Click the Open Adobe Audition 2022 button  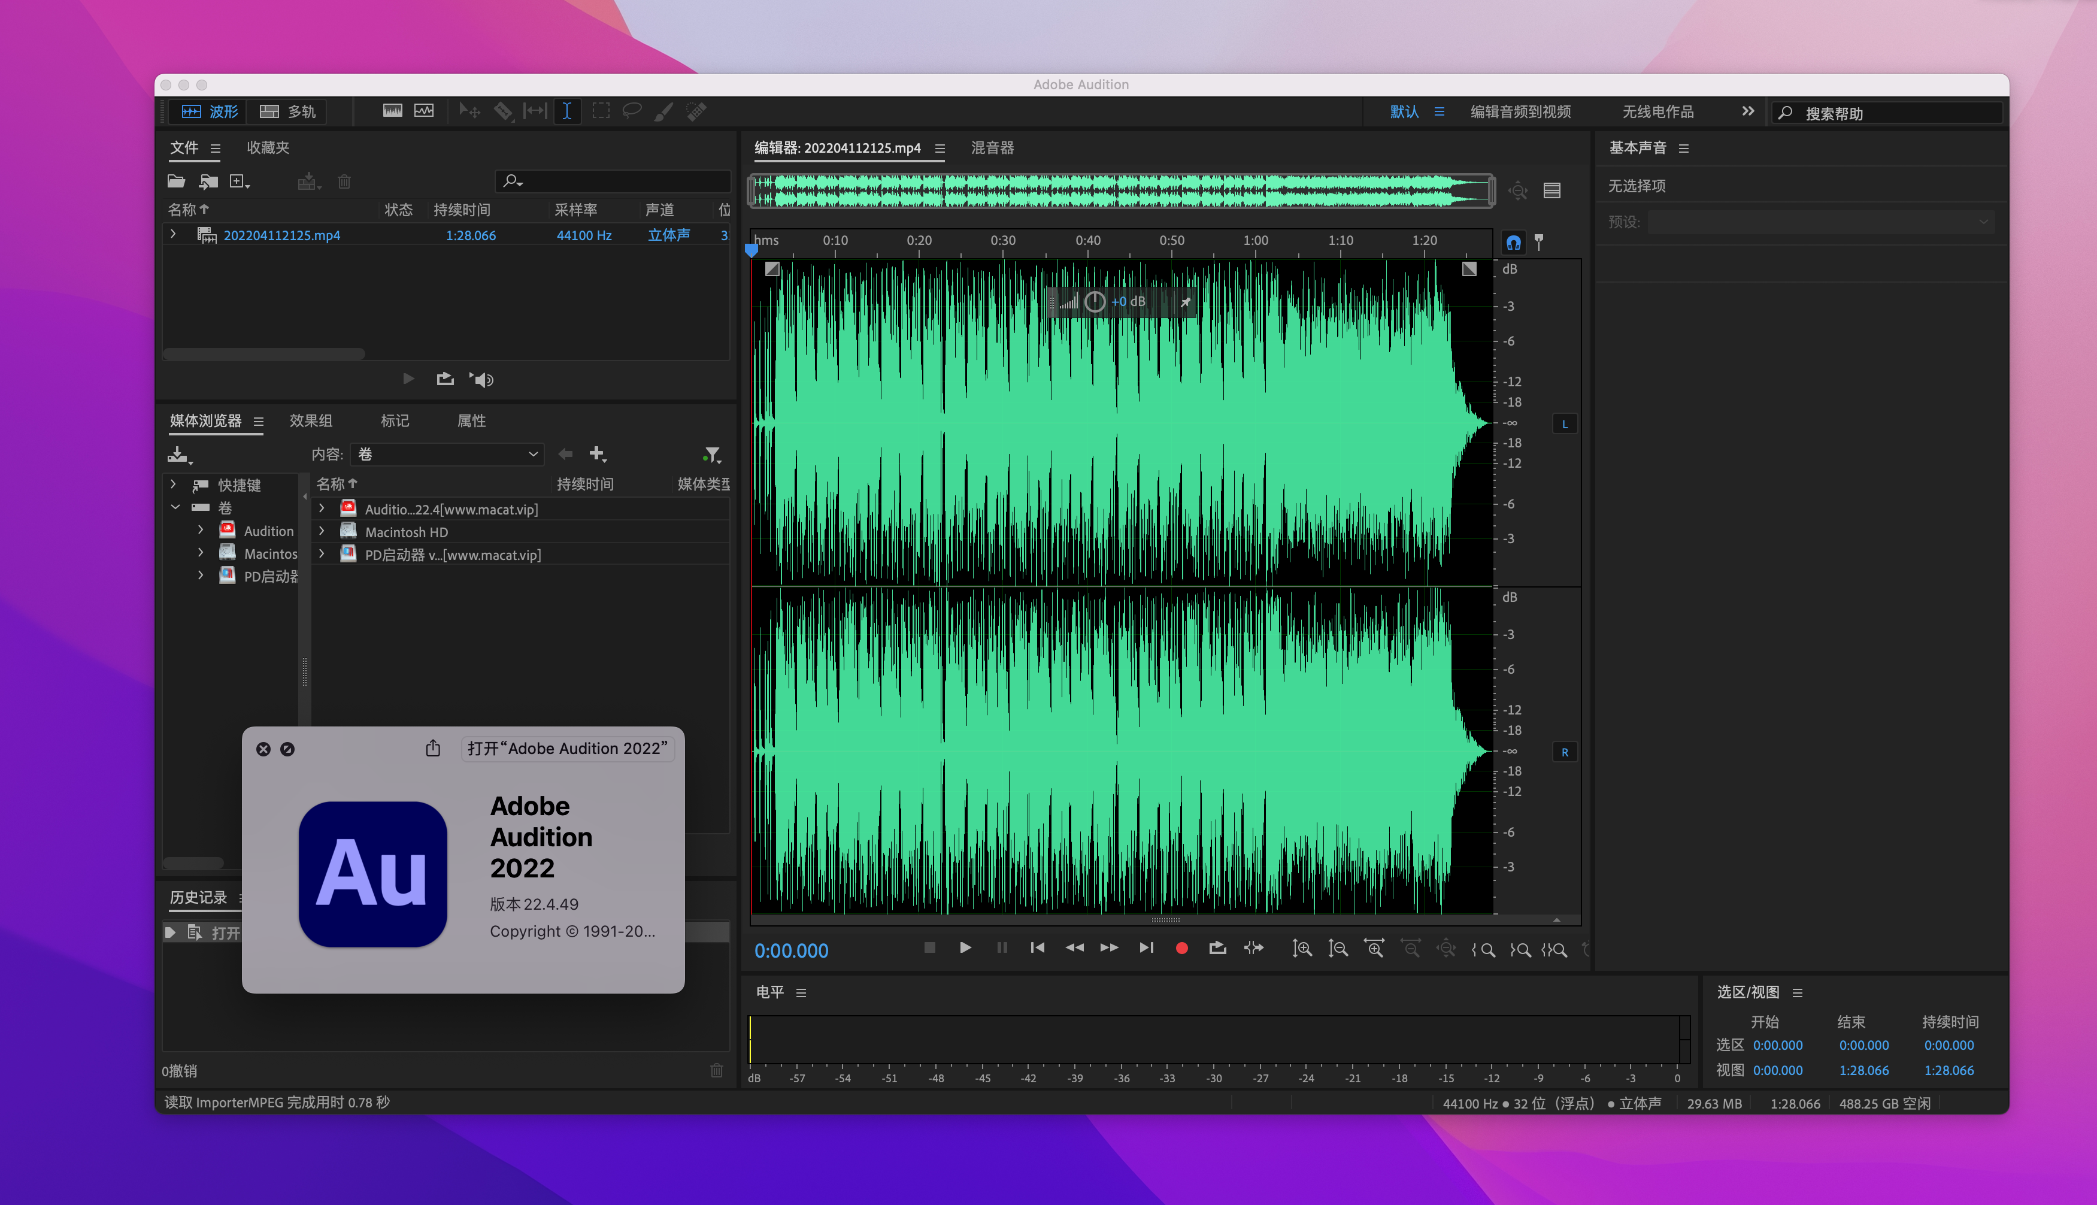coord(566,748)
